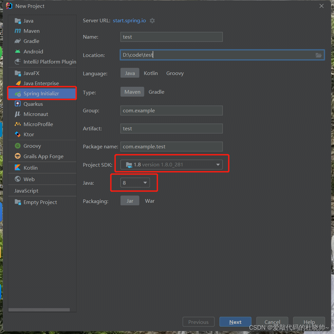Select JavaScript category in list
Screen dimensions: 334x334
point(42,191)
